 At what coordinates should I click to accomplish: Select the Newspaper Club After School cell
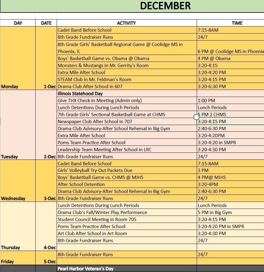(x=126, y=122)
